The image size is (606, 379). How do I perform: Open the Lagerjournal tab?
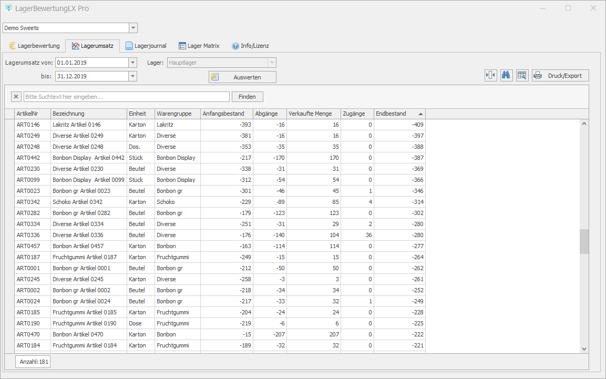click(146, 46)
